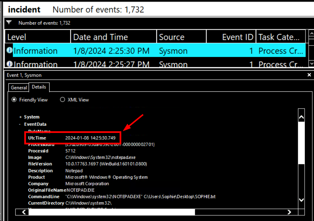Sort by the Event ID column header

point(237,37)
